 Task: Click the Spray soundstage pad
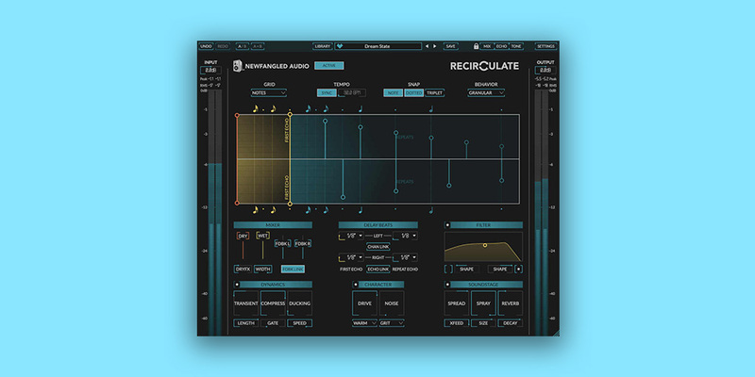coord(483,303)
